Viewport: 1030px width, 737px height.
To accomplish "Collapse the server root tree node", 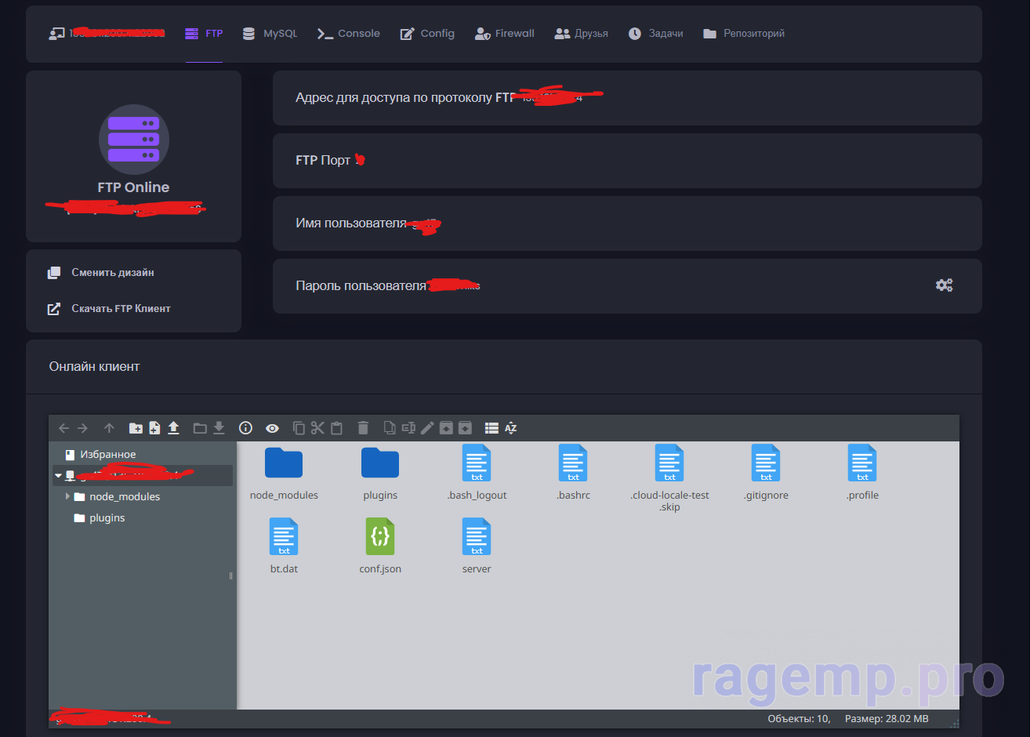I will pyautogui.click(x=58, y=476).
